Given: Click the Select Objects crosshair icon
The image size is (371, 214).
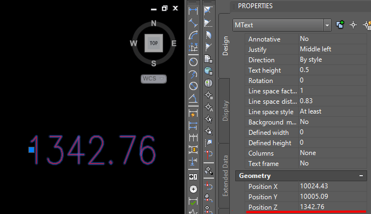Looking at the screenshot, I should pyautogui.click(x=353, y=25).
